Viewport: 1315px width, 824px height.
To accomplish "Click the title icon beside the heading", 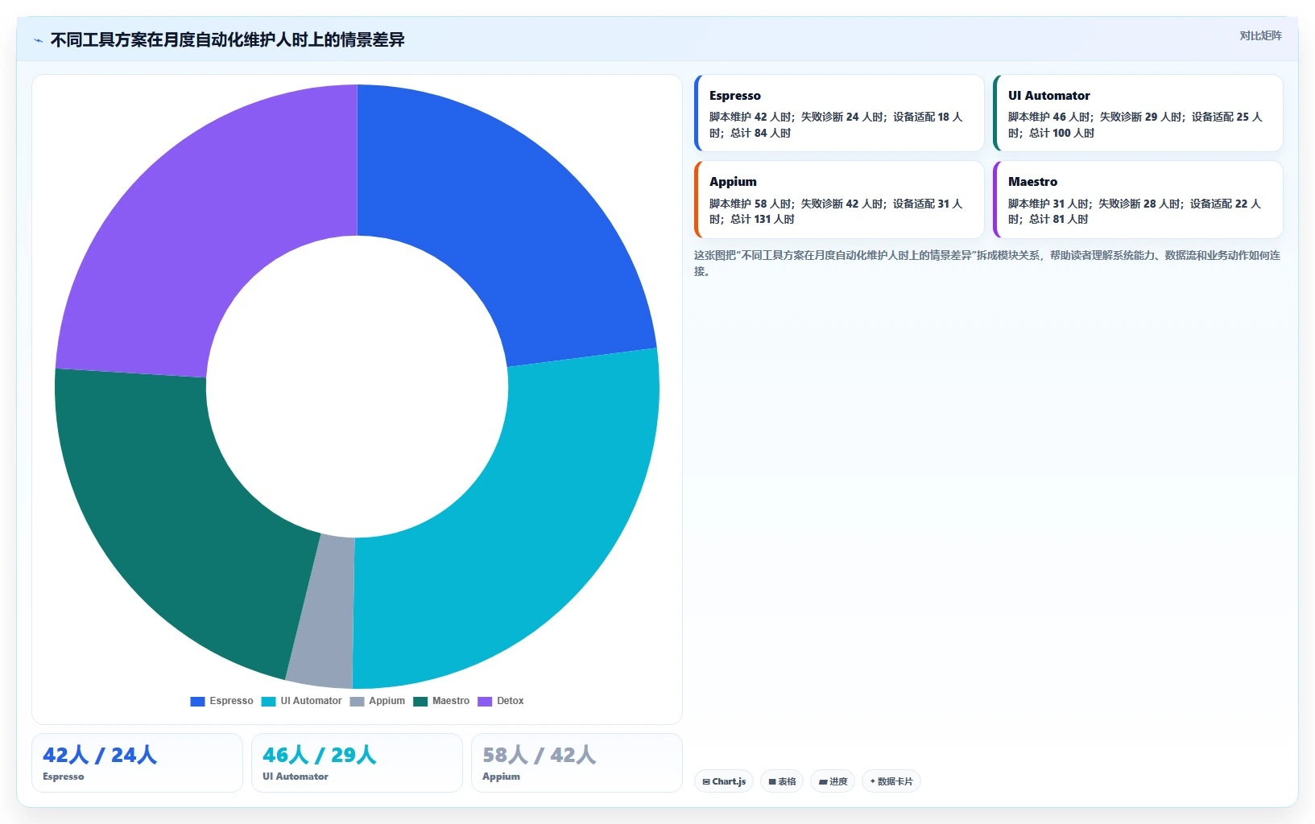I will [38, 40].
